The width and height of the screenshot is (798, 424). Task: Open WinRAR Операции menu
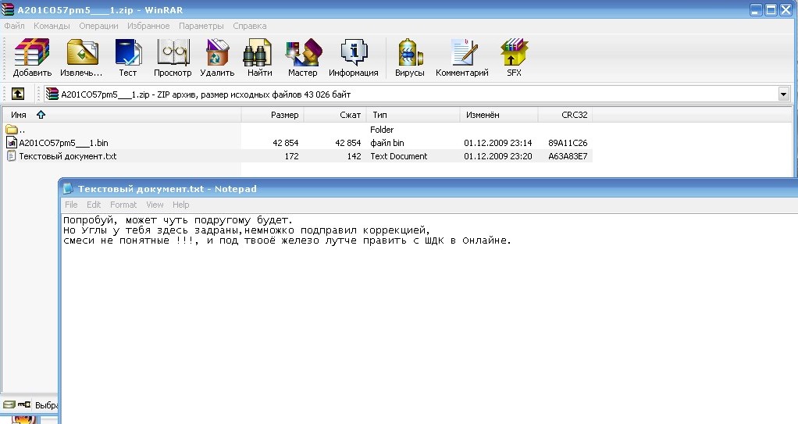(98, 26)
